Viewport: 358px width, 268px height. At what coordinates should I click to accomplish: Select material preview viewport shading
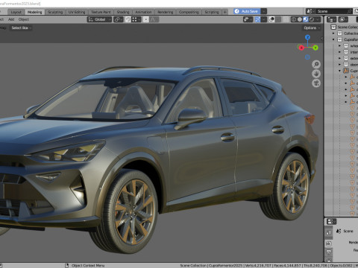pyautogui.click(x=306, y=19)
